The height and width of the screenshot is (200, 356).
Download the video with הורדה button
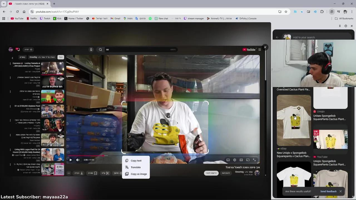pyautogui.click(x=79, y=173)
